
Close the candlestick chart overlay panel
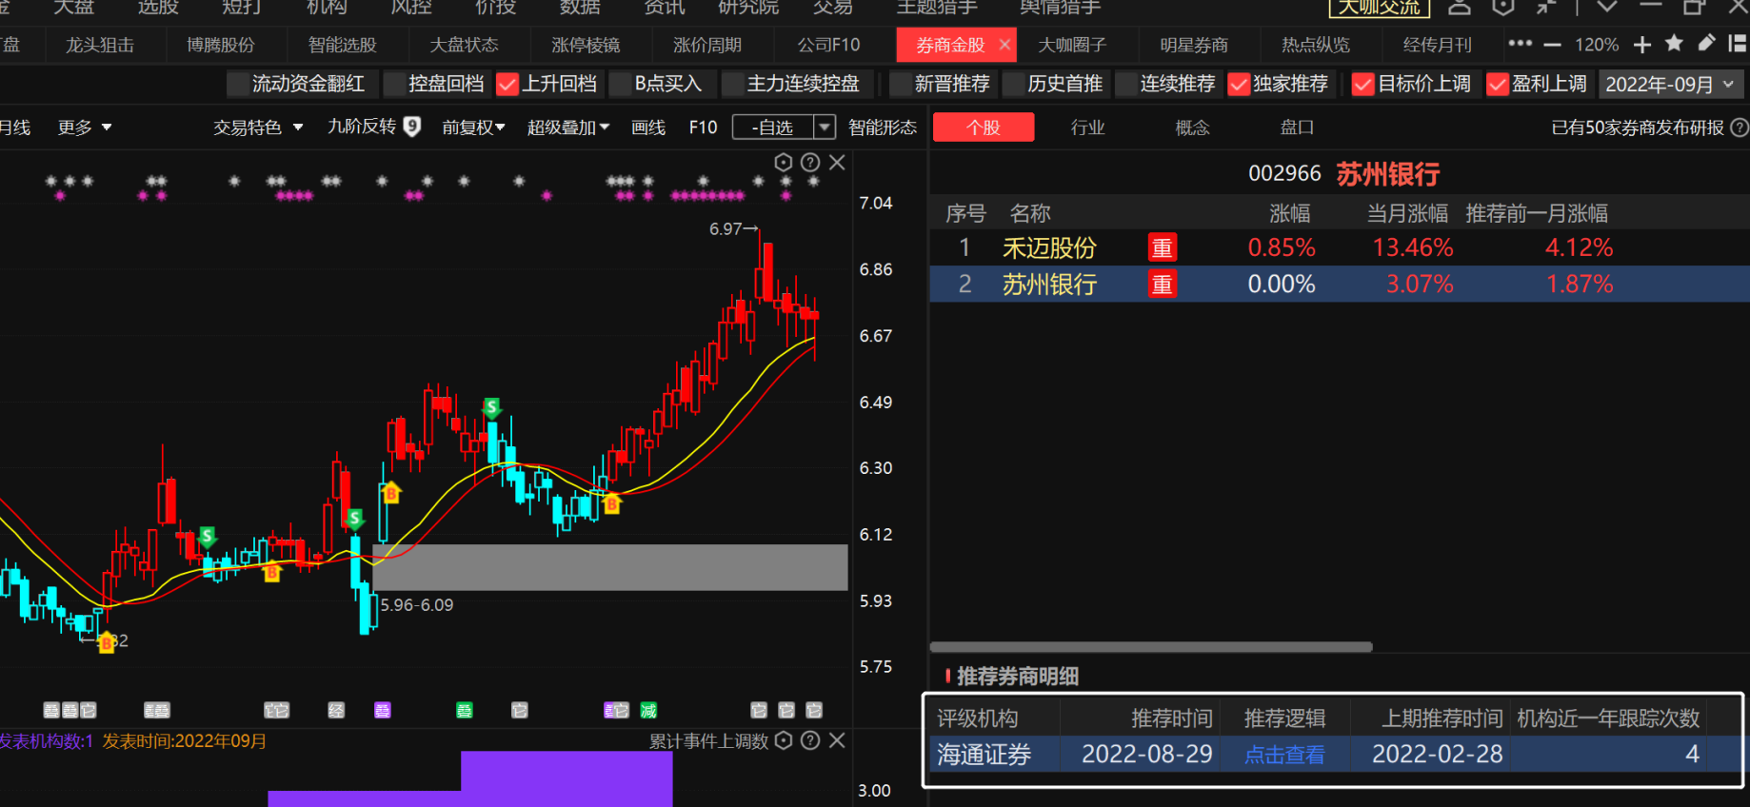pyautogui.click(x=837, y=163)
